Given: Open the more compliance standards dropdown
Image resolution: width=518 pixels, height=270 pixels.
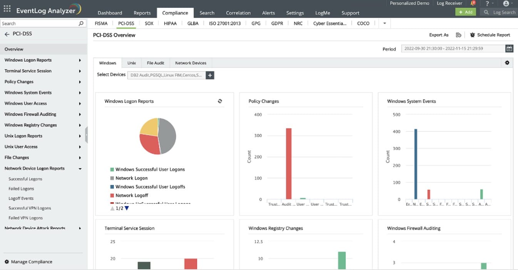Looking at the screenshot, I should tap(384, 23).
